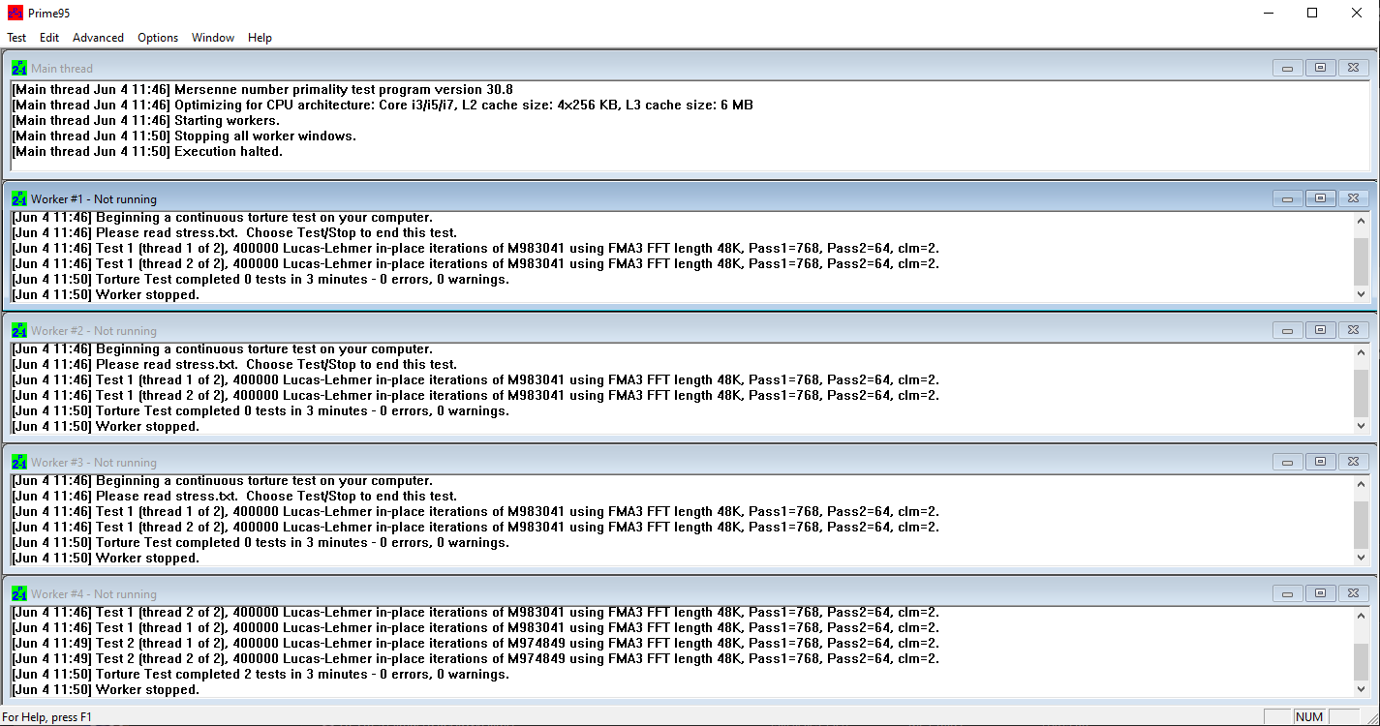Image resolution: width=1380 pixels, height=726 pixels.
Task: Click the Worker #3 window icon
Action: pyautogui.click(x=19, y=463)
